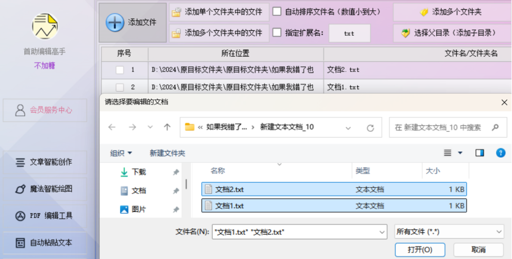The image size is (512, 259).
Task: Click the refresh icon beside address bar
Action: [370, 128]
